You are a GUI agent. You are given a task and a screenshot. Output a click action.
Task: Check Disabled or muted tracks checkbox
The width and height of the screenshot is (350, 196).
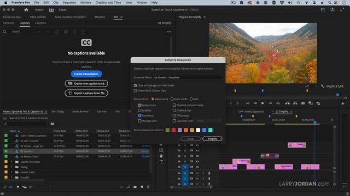point(174,105)
